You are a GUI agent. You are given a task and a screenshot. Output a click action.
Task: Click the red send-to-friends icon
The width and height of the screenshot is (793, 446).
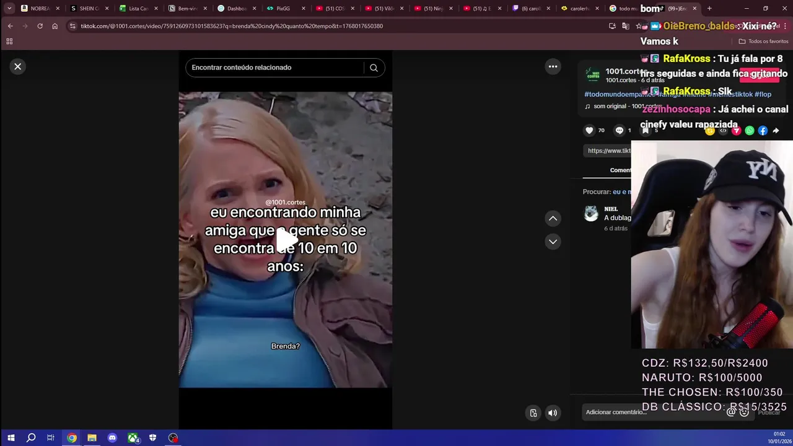pyautogui.click(x=736, y=131)
